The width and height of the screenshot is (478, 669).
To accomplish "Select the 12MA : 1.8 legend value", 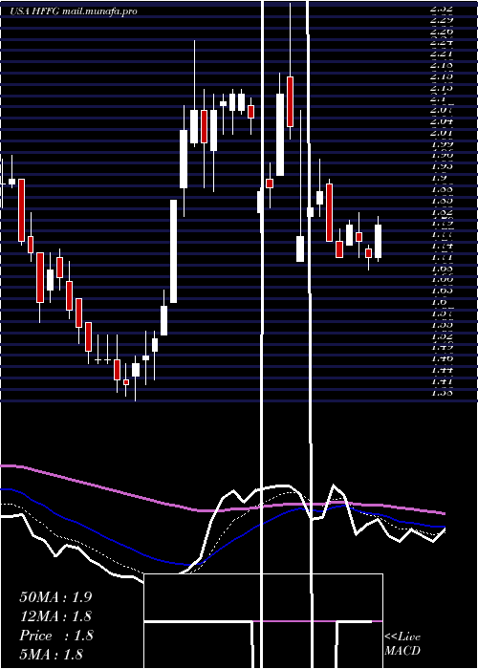I will click(55, 616).
